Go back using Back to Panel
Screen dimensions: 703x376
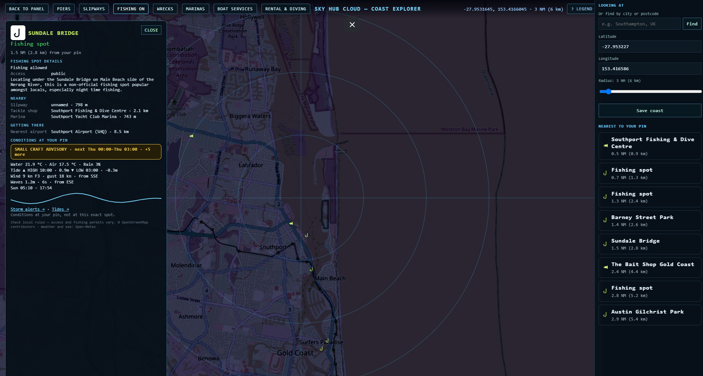[26, 9]
